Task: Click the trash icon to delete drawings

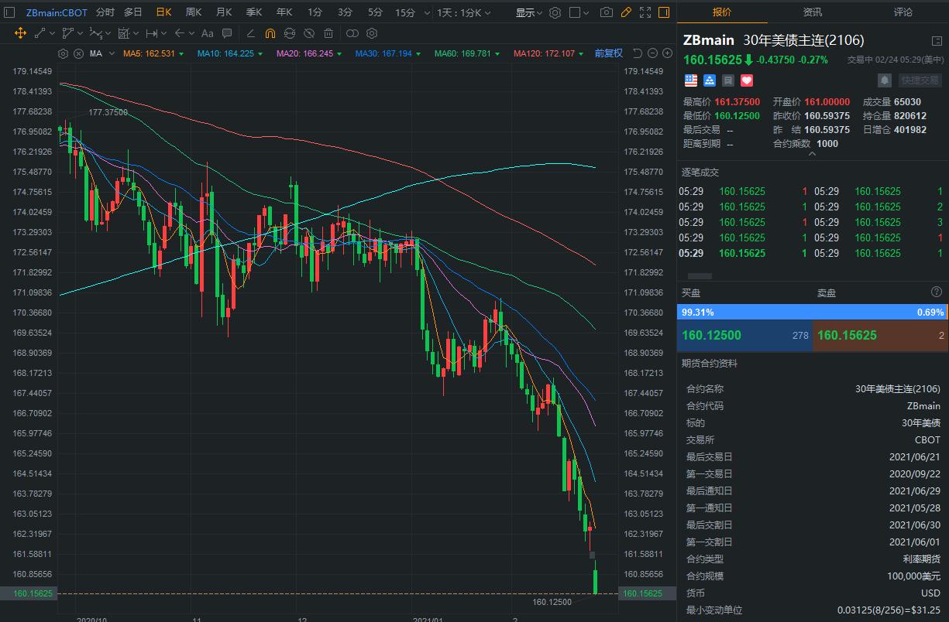Action: (x=328, y=33)
